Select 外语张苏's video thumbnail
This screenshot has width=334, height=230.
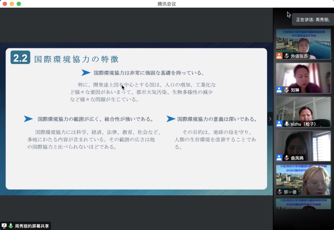coord(303,42)
